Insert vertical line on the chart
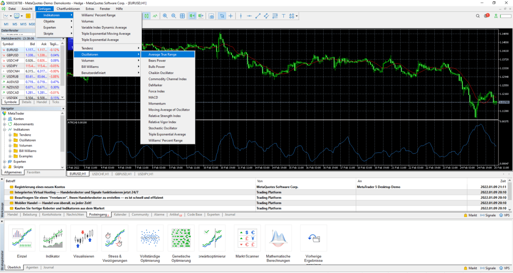The width and height of the screenshot is (513, 273). 240,16
